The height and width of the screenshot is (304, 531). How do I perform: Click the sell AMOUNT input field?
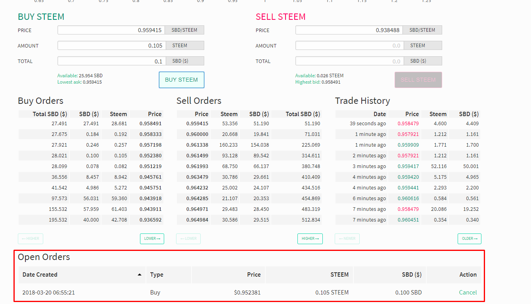click(349, 46)
